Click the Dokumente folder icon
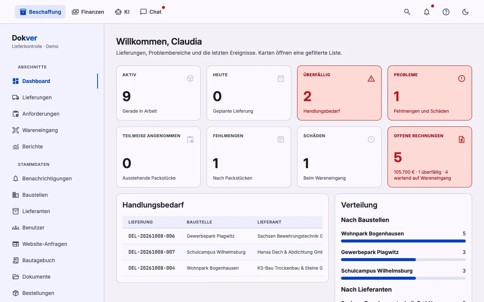Viewport: 484px width, 302px height. click(x=16, y=277)
